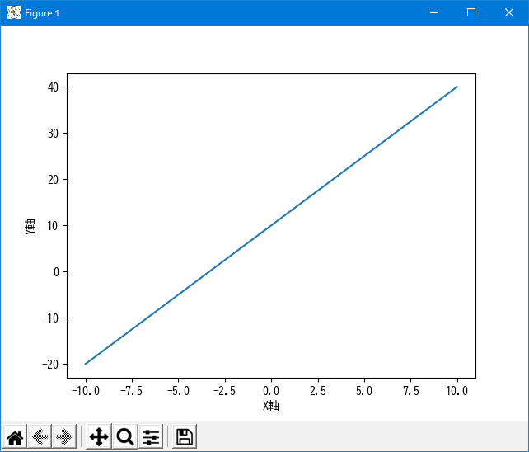Open the Configure subplots sliders icon
The height and width of the screenshot is (452, 529).
(151, 436)
